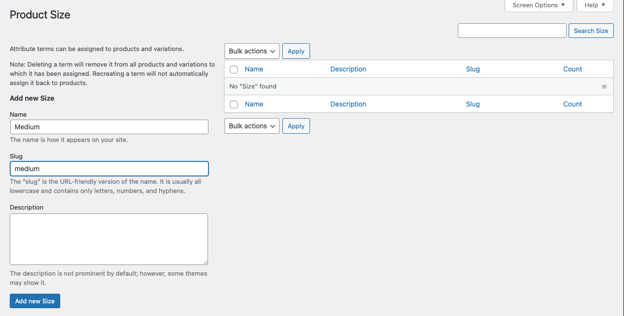The height and width of the screenshot is (316, 624).
Task: Select all terms with the header checkbox
Action: pos(233,69)
